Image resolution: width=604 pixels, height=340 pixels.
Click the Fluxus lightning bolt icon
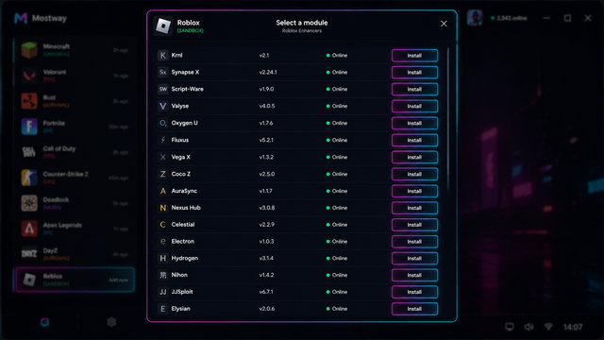pos(163,140)
